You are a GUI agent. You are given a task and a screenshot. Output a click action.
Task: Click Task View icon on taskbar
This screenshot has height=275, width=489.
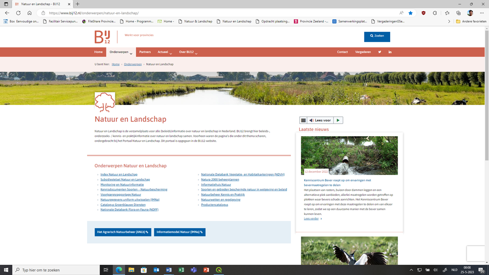[106, 270]
